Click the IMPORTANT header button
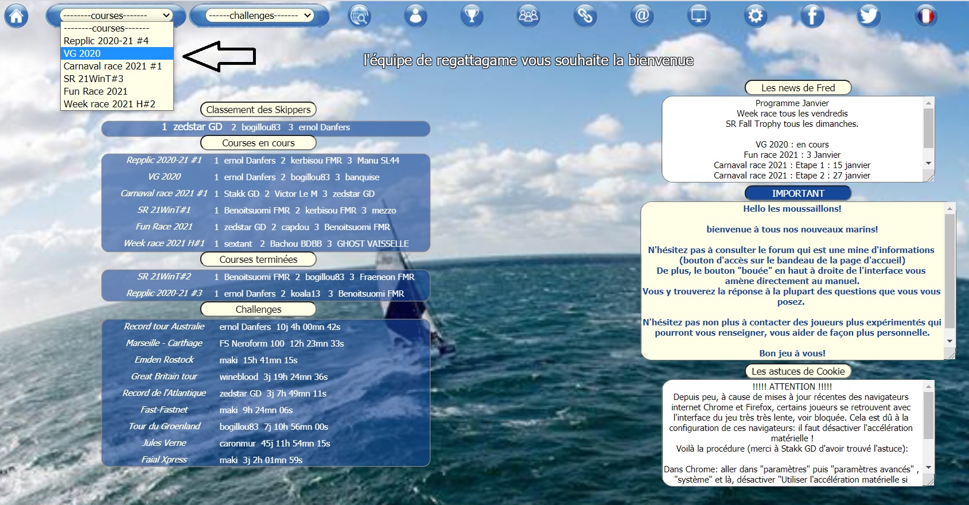This screenshot has width=969, height=505. 798,193
